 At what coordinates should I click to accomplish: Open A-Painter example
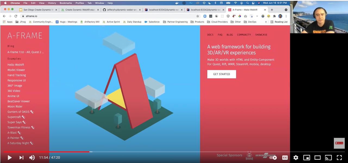(15, 138)
